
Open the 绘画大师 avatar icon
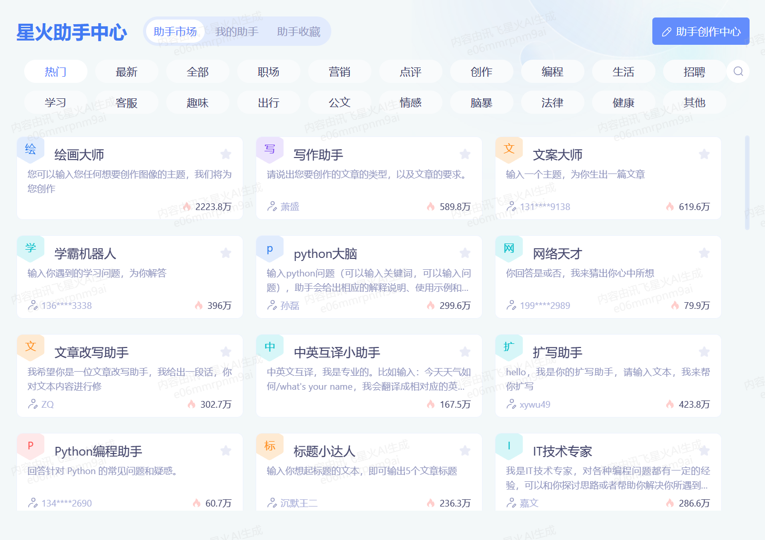[x=30, y=149]
